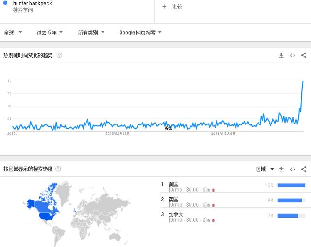Image resolution: width=311 pixels, height=247 pixels.
Task: Select 英国 in the region ranking
Action: click(x=173, y=199)
